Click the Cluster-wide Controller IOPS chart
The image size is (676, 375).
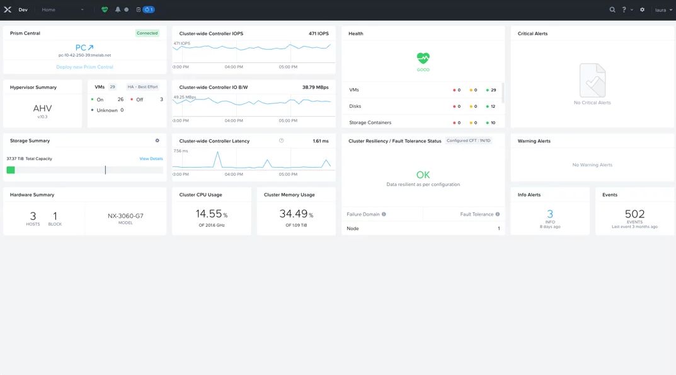click(253, 52)
